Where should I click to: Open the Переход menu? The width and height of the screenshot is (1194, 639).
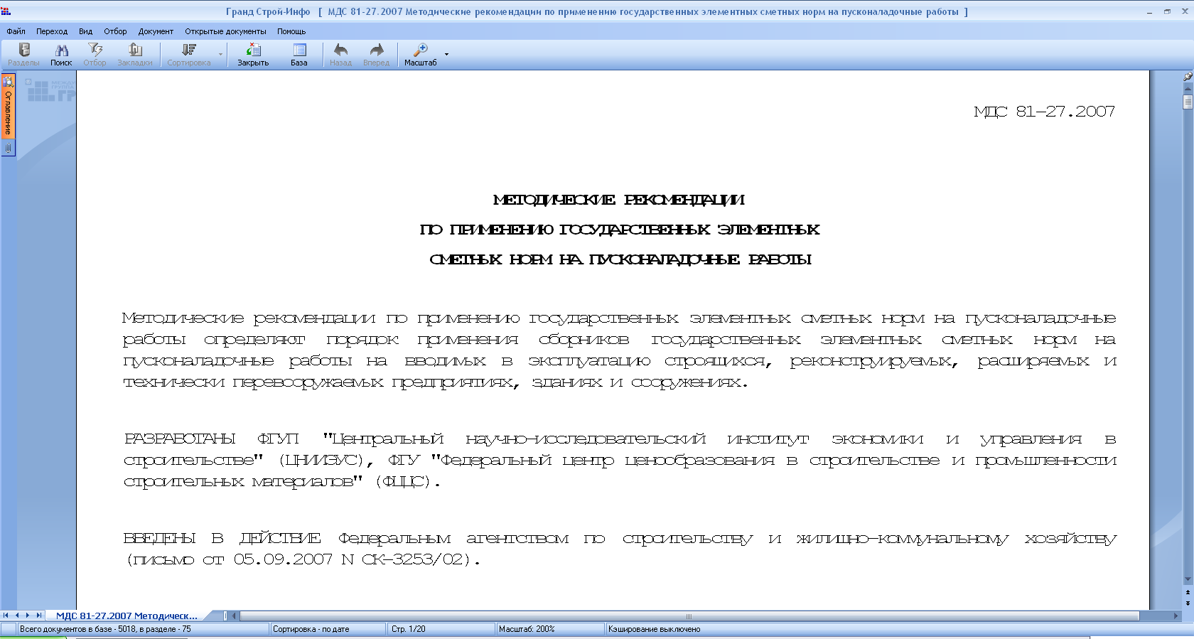click(52, 31)
